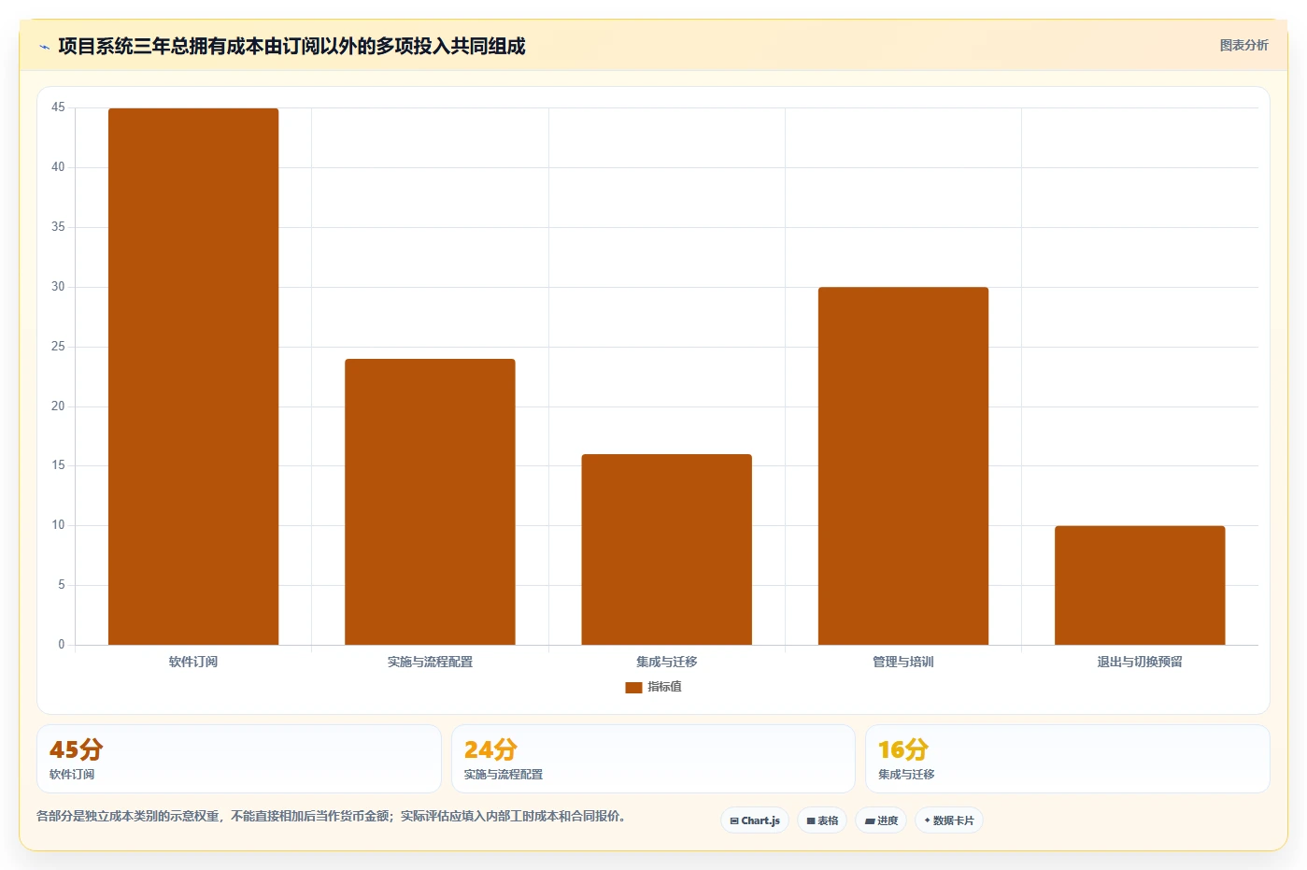The height and width of the screenshot is (870, 1307).
Task: Click the y-axis value 45
Action: [58, 107]
